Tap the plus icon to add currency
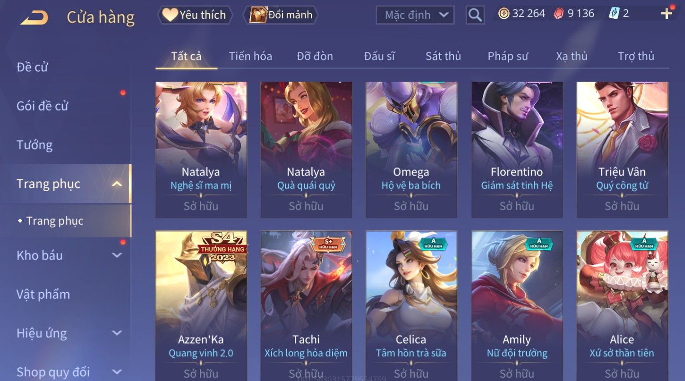The height and width of the screenshot is (381, 685). pyautogui.click(x=667, y=14)
